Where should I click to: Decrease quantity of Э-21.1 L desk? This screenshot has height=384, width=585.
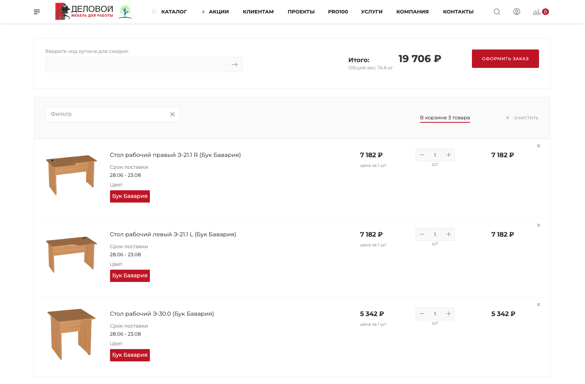pos(422,234)
